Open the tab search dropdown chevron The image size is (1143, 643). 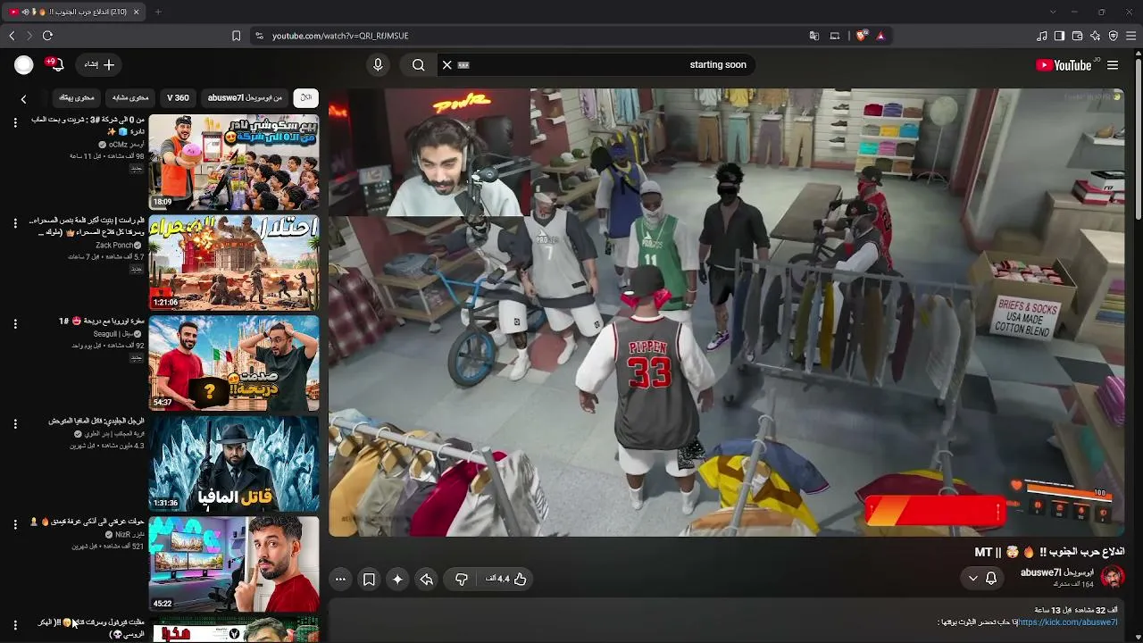click(1053, 12)
